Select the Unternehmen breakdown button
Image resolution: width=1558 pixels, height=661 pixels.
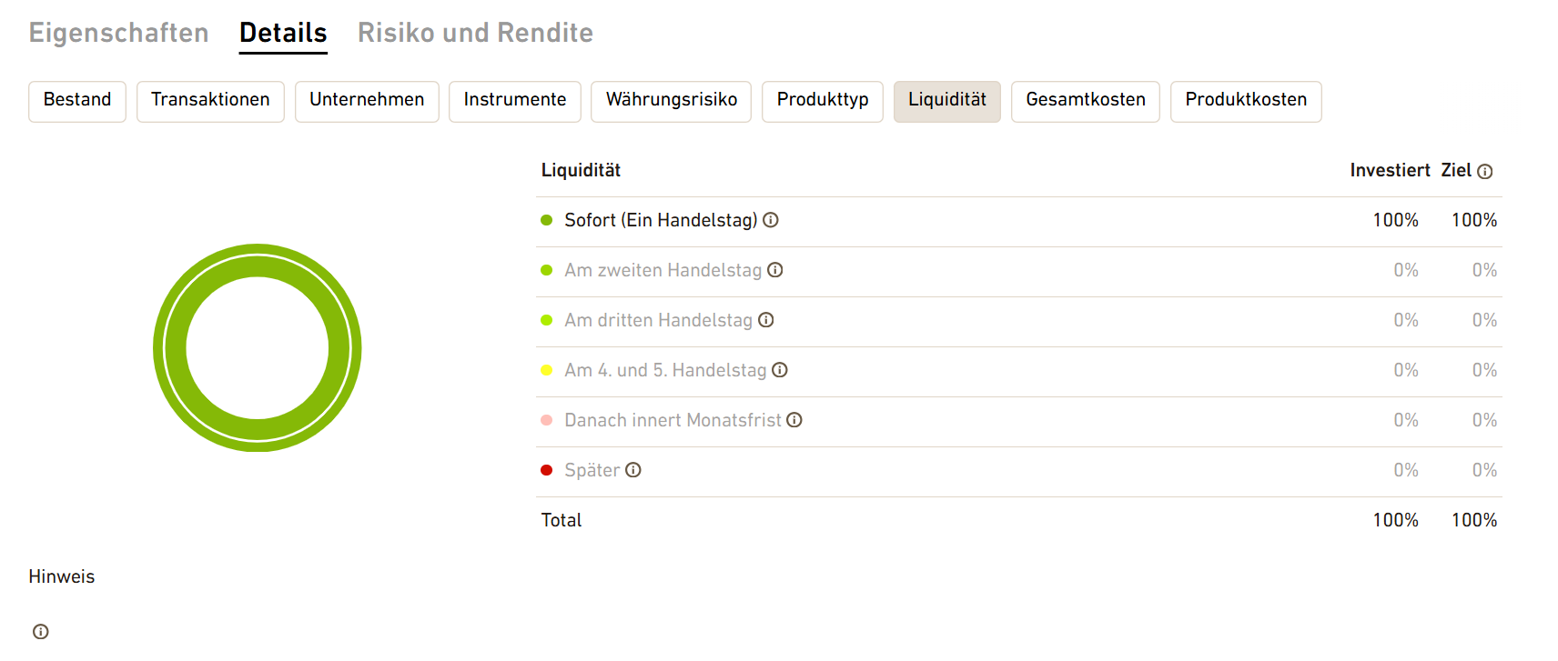[x=367, y=101]
